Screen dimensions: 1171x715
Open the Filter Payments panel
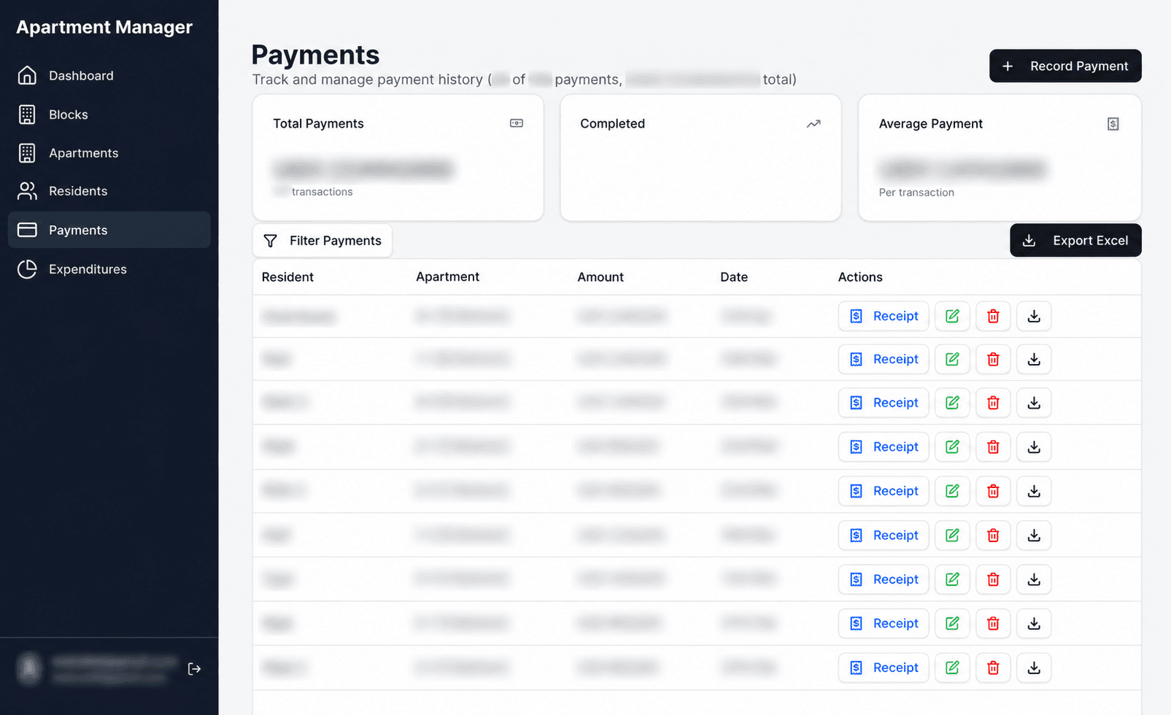(322, 241)
